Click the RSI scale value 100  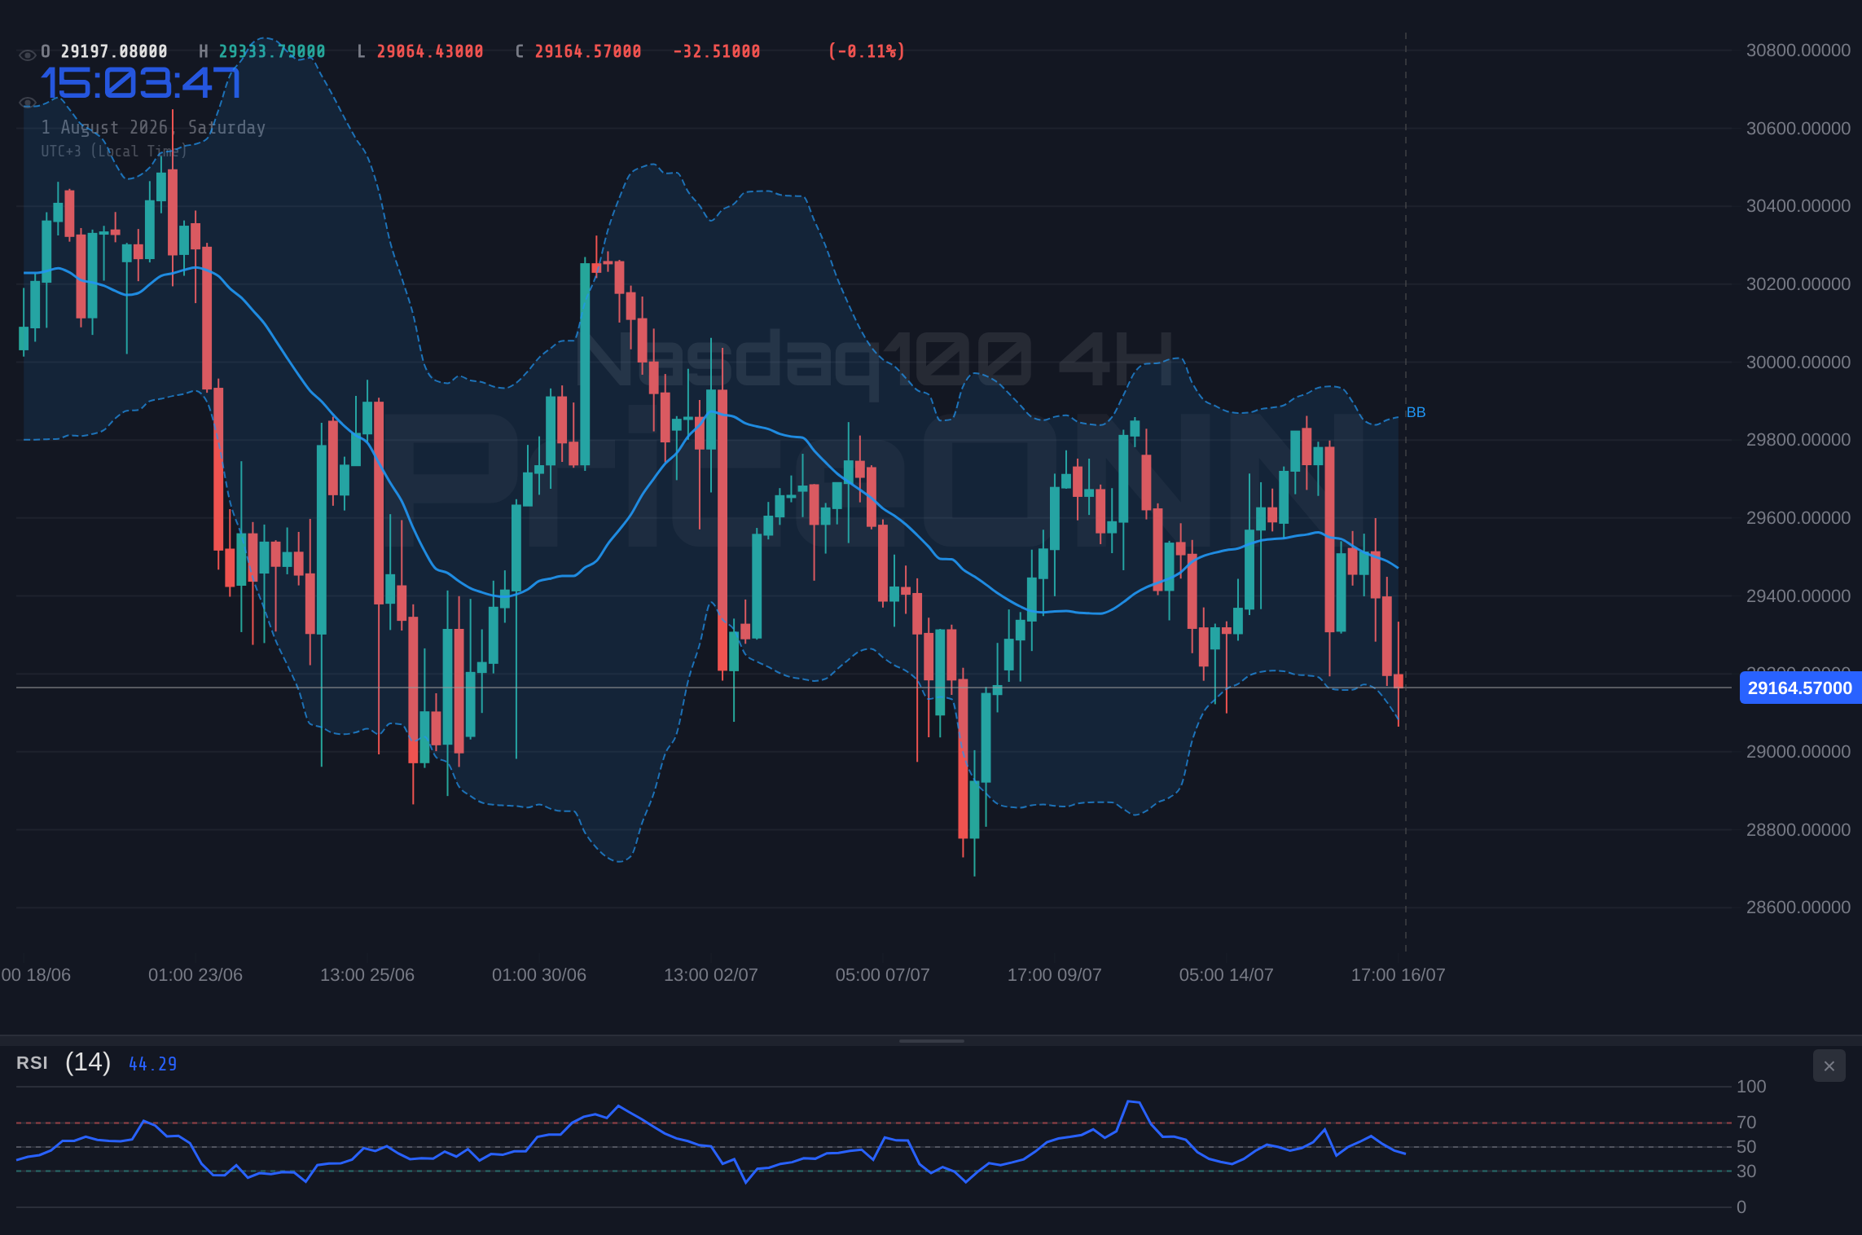[x=1751, y=1087]
